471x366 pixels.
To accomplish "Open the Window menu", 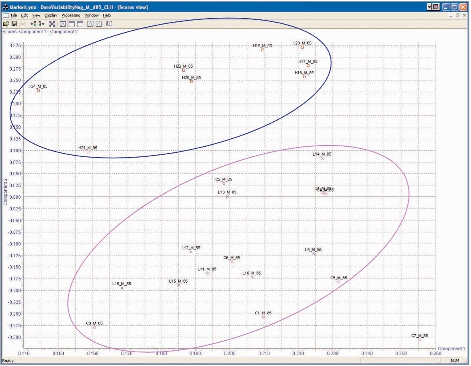I will click(x=92, y=15).
